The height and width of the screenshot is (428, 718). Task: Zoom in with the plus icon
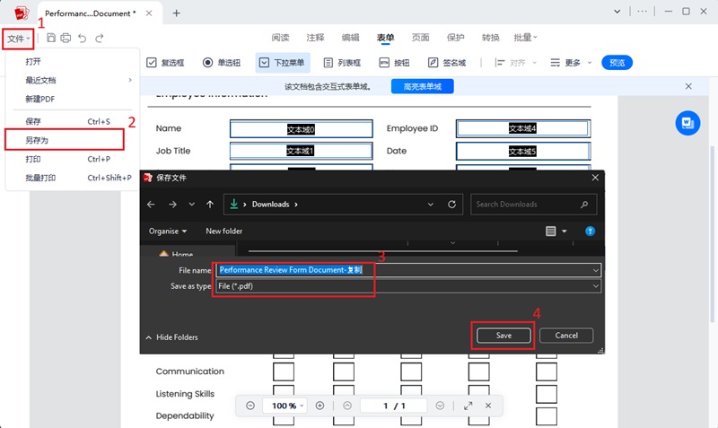(x=320, y=406)
